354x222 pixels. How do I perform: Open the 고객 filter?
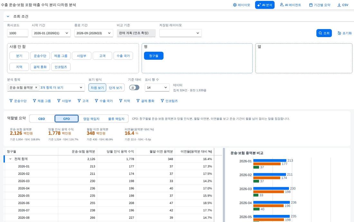[83, 101]
